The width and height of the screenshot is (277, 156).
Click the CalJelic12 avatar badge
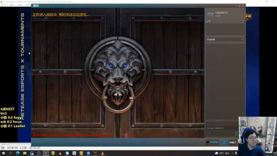coord(211,14)
